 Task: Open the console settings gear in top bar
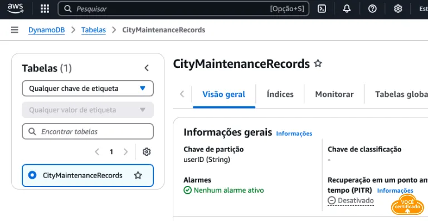398,9
